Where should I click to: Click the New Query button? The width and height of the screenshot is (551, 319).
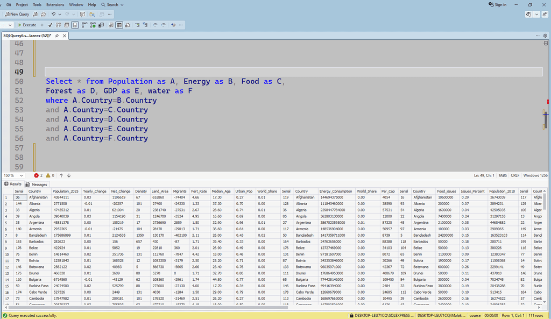17,14
